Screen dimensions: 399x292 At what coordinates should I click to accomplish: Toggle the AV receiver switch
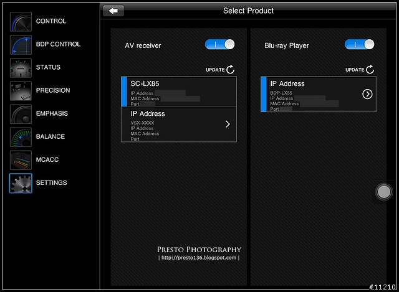[220, 44]
